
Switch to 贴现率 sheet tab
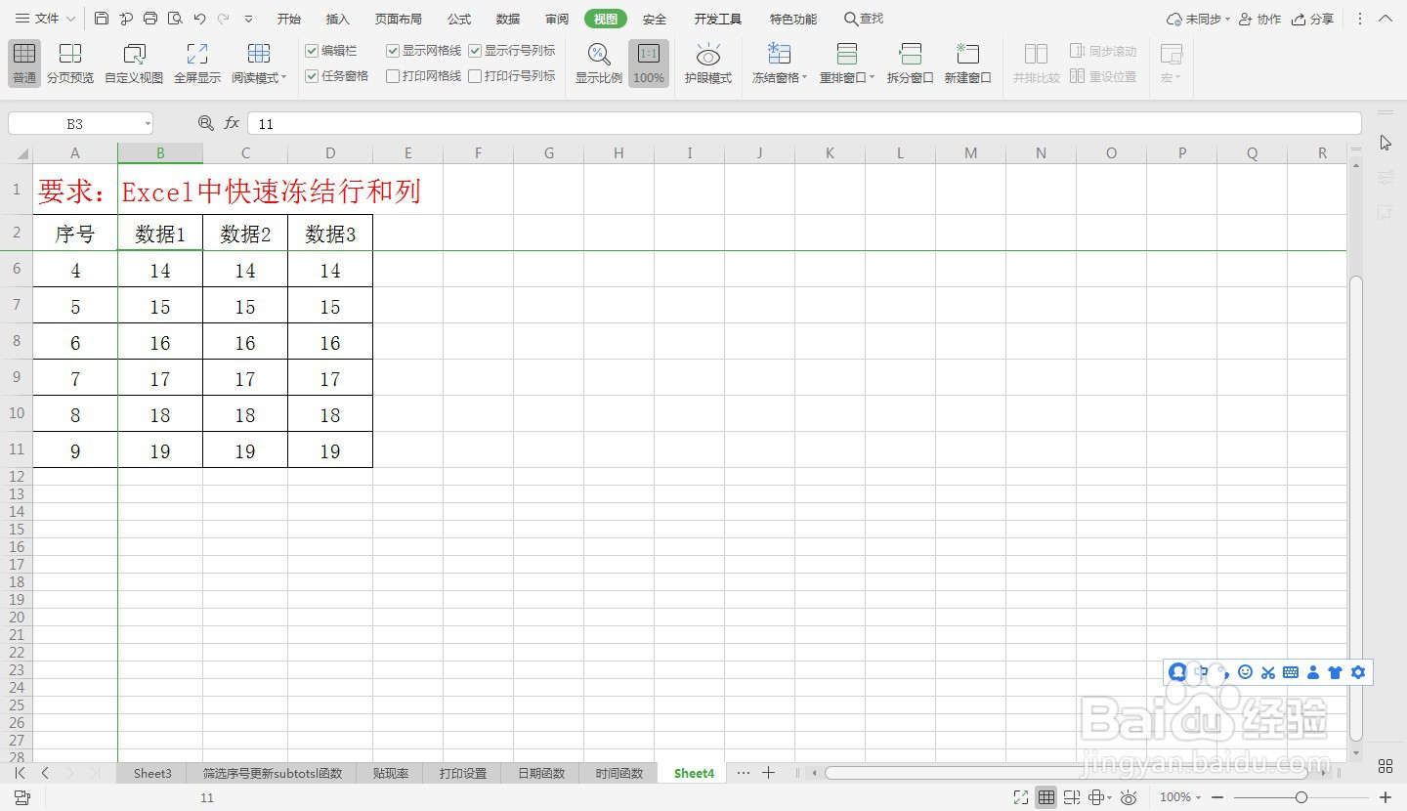[x=390, y=773]
